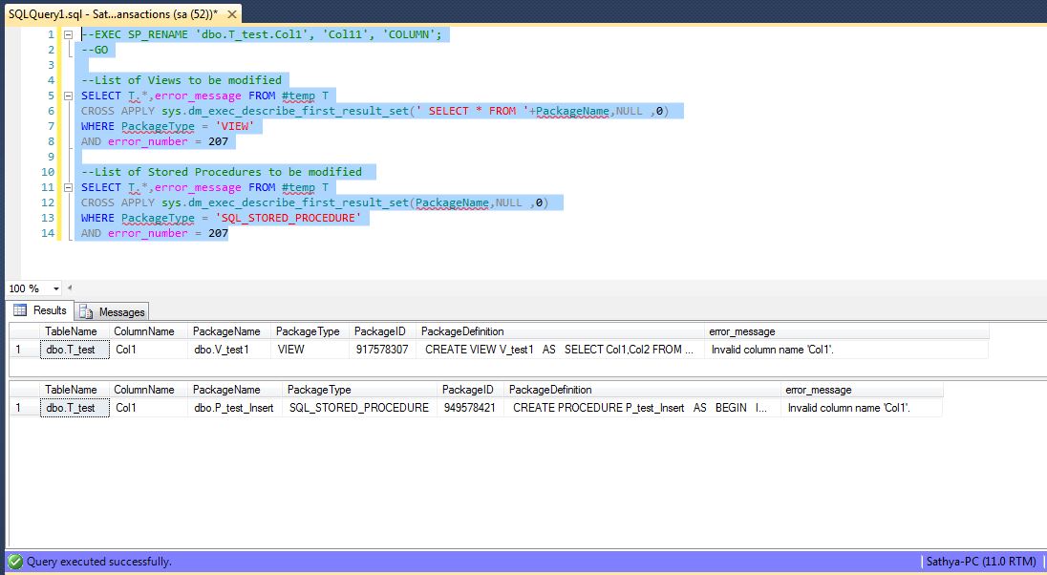Collapse the SELECT block starting at line 11

[x=68, y=187]
